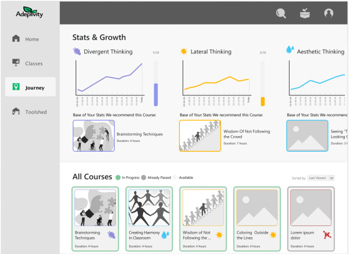The height and width of the screenshot is (254, 349).
Task: Toggle the Available filter
Action: [174, 177]
